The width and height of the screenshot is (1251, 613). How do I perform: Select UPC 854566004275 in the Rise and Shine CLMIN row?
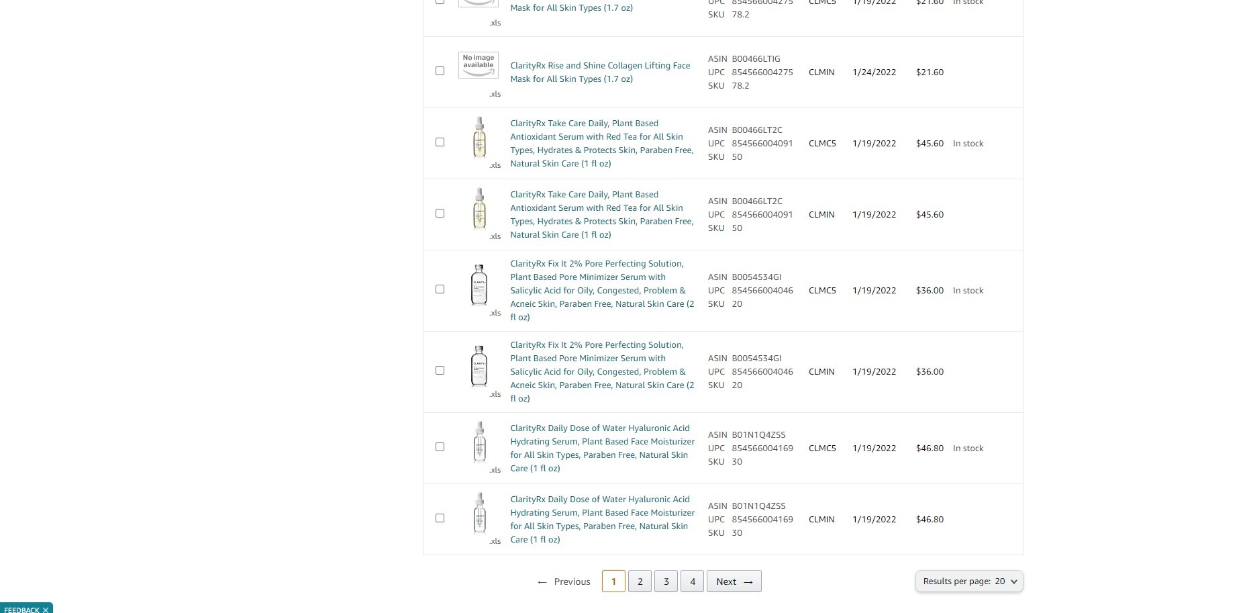coord(762,72)
